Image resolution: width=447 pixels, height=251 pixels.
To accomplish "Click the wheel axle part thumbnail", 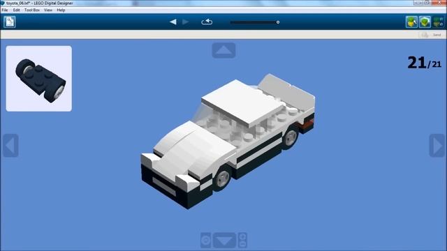I will click(x=39, y=79).
